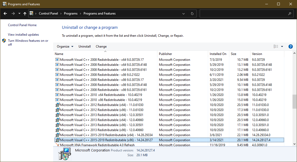Click the scrollbar down arrow

point(294,144)
